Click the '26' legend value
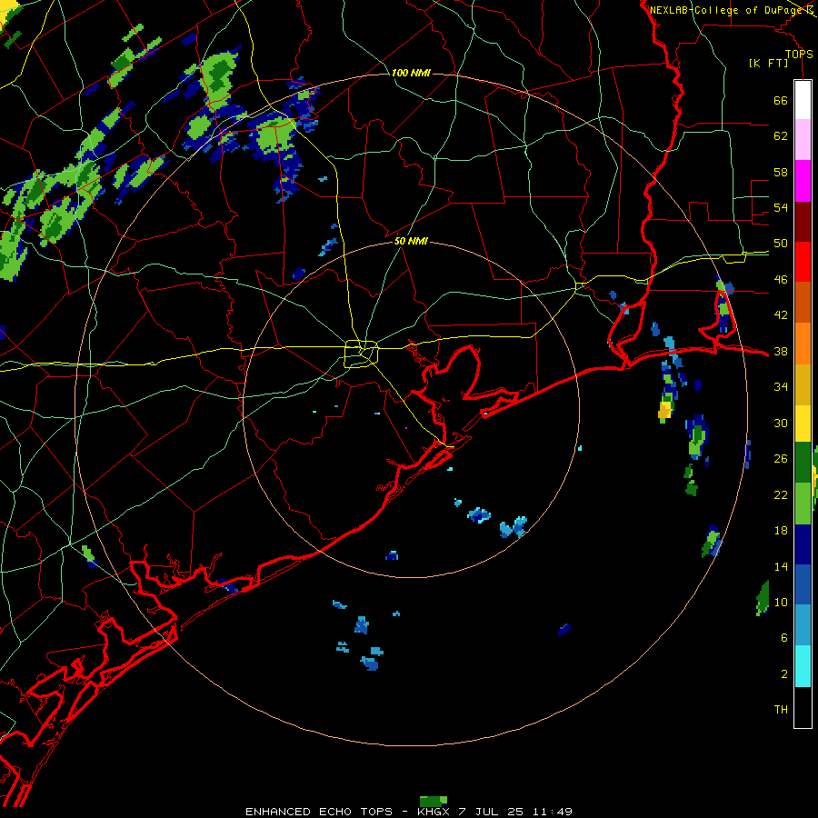The image size is (818, 818). click(x=781, y=459)
